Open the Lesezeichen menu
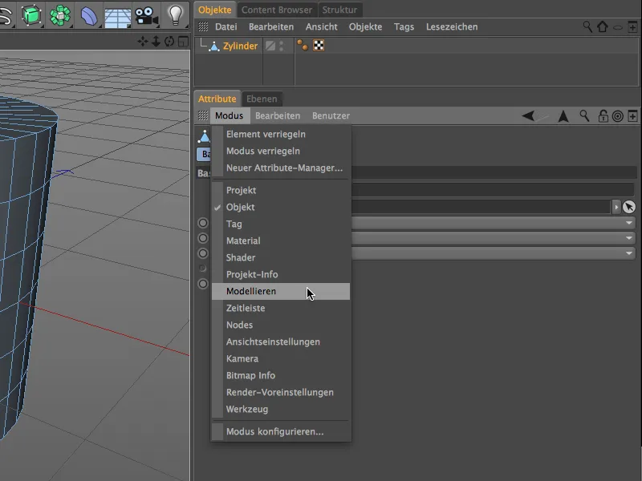Screen dimensions: 642x481 452,27
